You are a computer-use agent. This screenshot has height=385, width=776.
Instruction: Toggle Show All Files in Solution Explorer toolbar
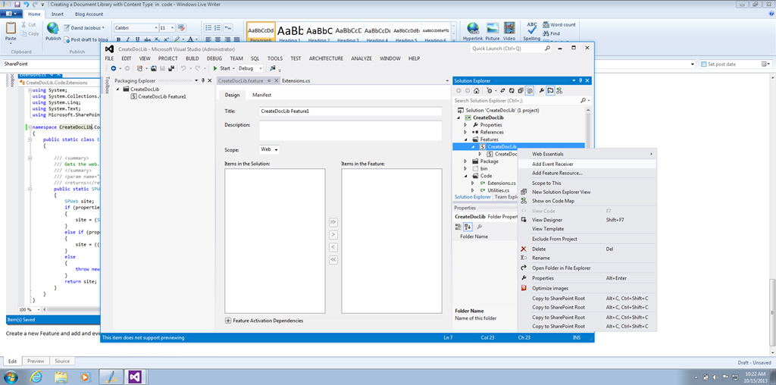tap(530, 90)
